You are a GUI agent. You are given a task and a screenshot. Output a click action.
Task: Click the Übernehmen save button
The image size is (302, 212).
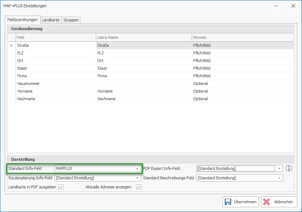click(240, 202)
